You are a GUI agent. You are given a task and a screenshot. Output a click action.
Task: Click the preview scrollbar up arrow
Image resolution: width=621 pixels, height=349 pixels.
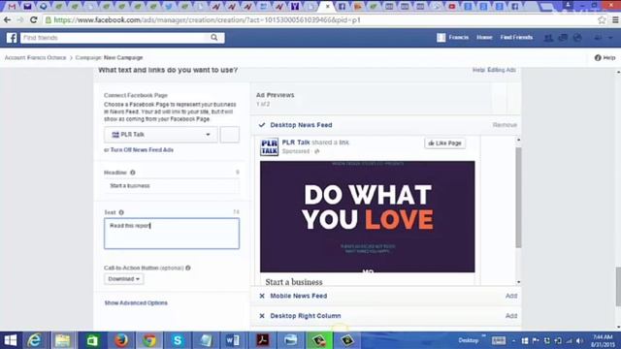coord(518,140)
